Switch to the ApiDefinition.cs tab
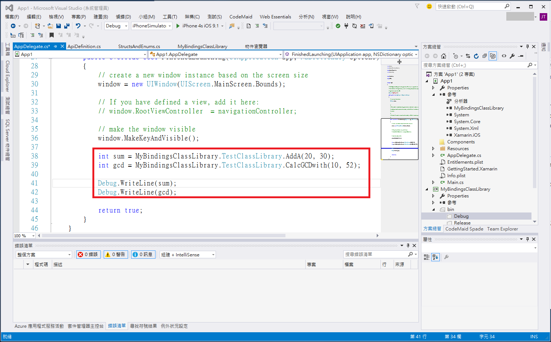The image size is (551, 342). point(84,47)
